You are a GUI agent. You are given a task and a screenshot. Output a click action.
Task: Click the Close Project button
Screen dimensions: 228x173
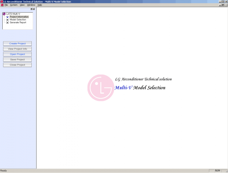[x=17, y=65]
